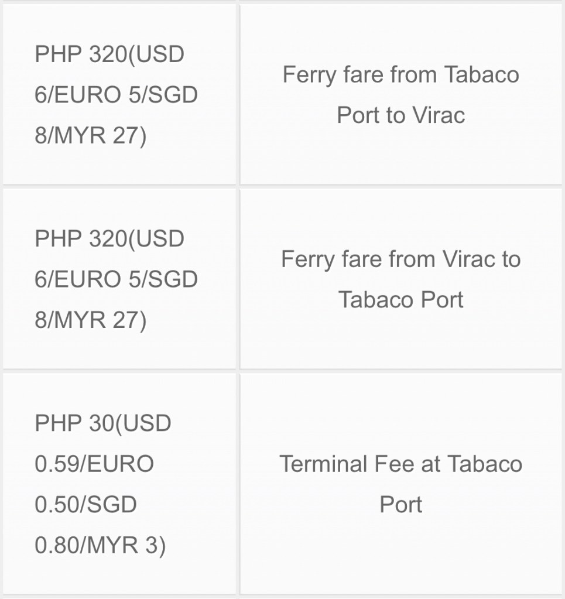
Task: Click "PHP 320(USD" in the second row
Action: point(109,238)
